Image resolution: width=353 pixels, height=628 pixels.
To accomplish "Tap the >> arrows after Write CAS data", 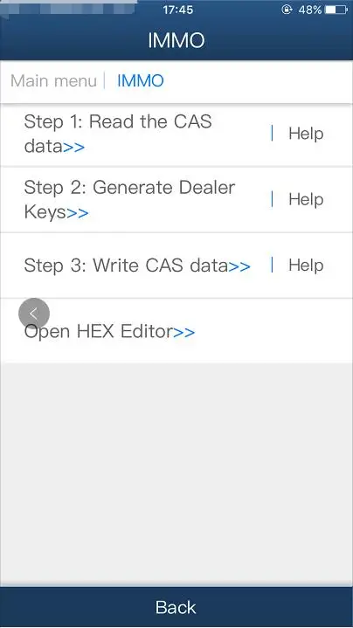I will (239, 266).
